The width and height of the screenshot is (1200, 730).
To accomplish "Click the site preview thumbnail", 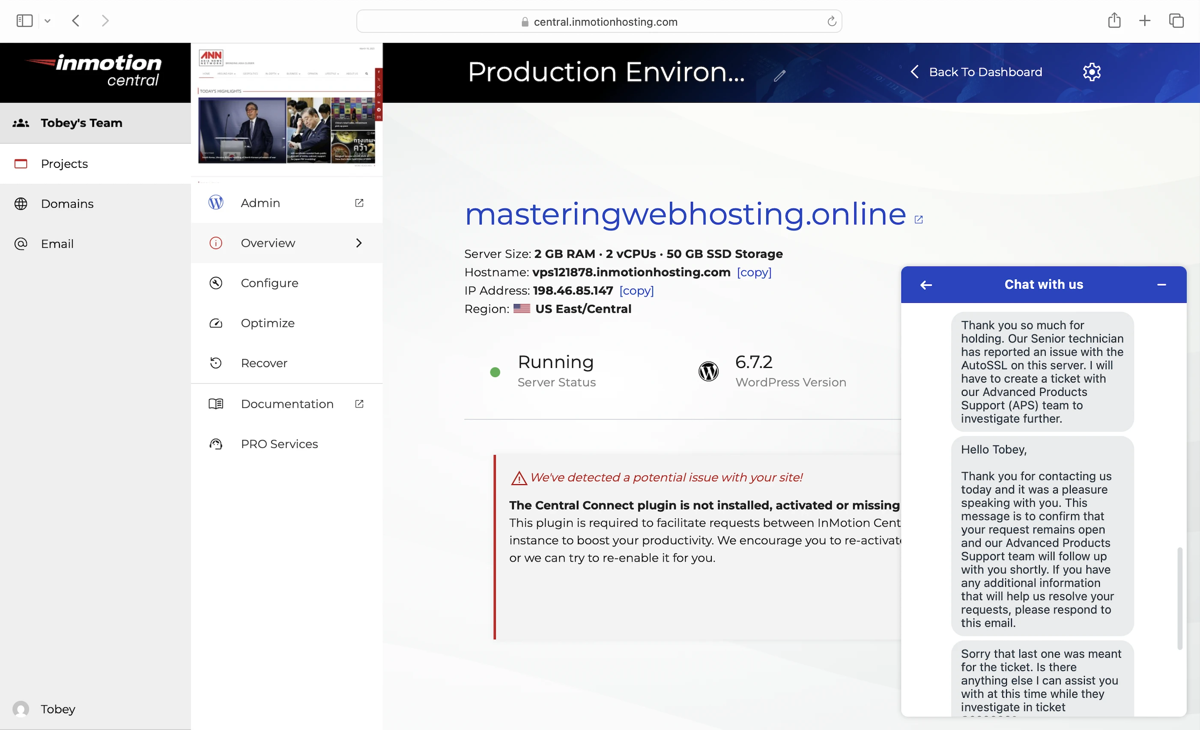I will click(287, 110).
